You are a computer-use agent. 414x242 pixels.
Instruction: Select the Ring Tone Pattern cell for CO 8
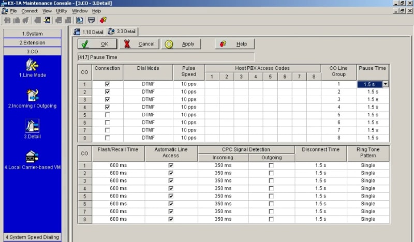click(x=368, y=219)
